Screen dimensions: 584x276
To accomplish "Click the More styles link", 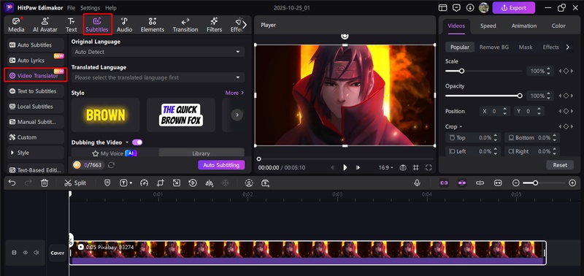I will (x=234, y=93).
